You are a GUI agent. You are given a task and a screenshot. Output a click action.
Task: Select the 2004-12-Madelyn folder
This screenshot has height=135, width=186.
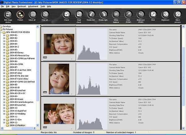click(x=17, y=125)
